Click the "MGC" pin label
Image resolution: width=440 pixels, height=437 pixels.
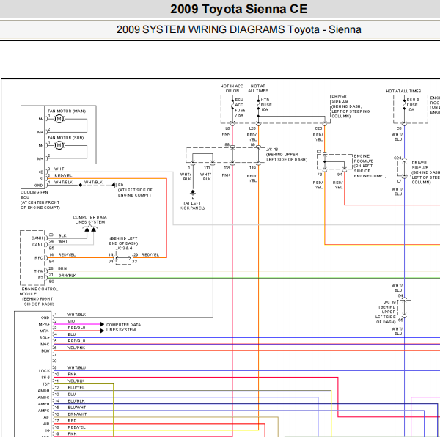[x=45, y=344]
